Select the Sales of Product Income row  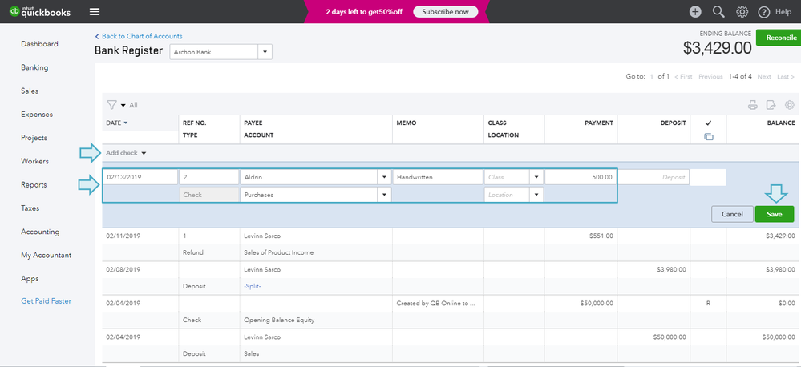point(279,252)
